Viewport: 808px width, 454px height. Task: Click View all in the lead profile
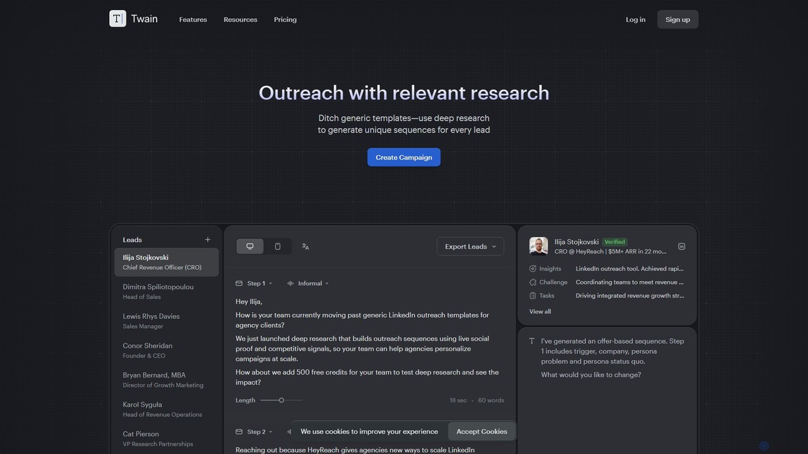click(540, 311)
